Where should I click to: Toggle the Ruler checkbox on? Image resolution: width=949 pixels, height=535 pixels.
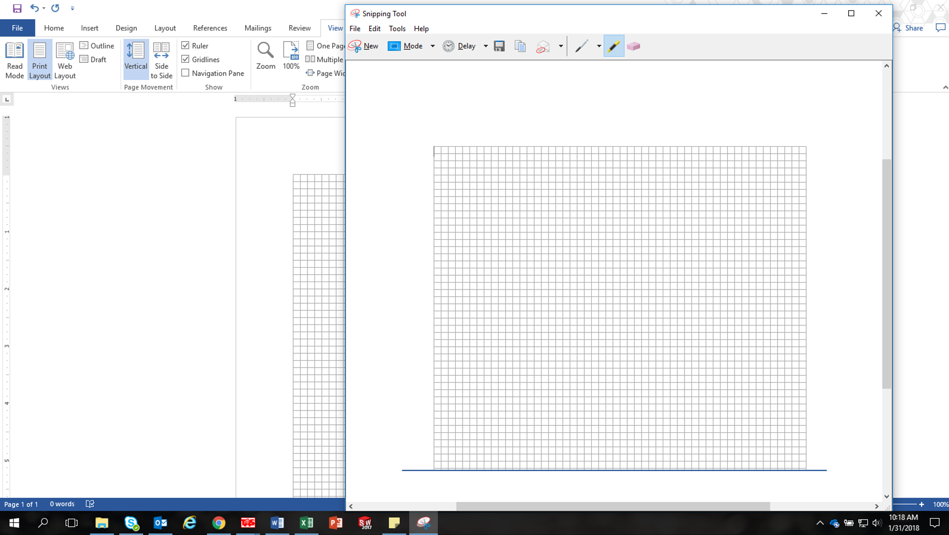[186, 45]
